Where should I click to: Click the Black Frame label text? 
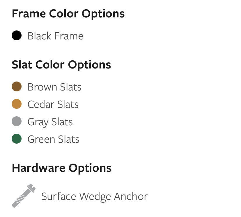coord(55,36)
